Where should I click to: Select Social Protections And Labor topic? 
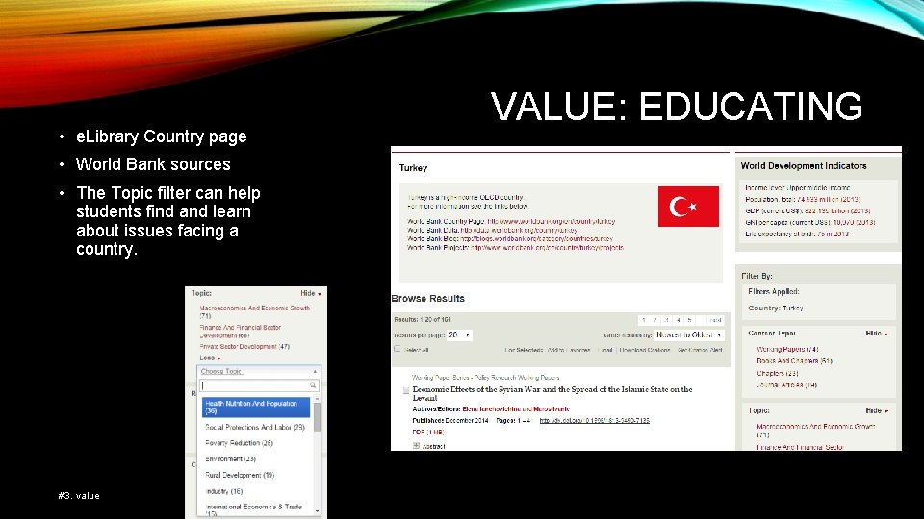pos(255,427)
